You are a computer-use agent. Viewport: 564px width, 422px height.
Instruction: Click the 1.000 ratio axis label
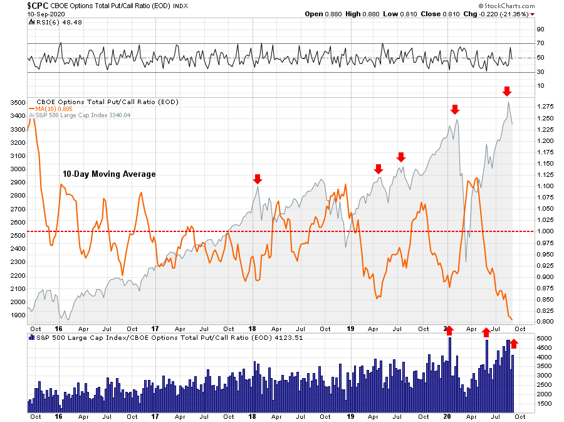coord(545,231)
